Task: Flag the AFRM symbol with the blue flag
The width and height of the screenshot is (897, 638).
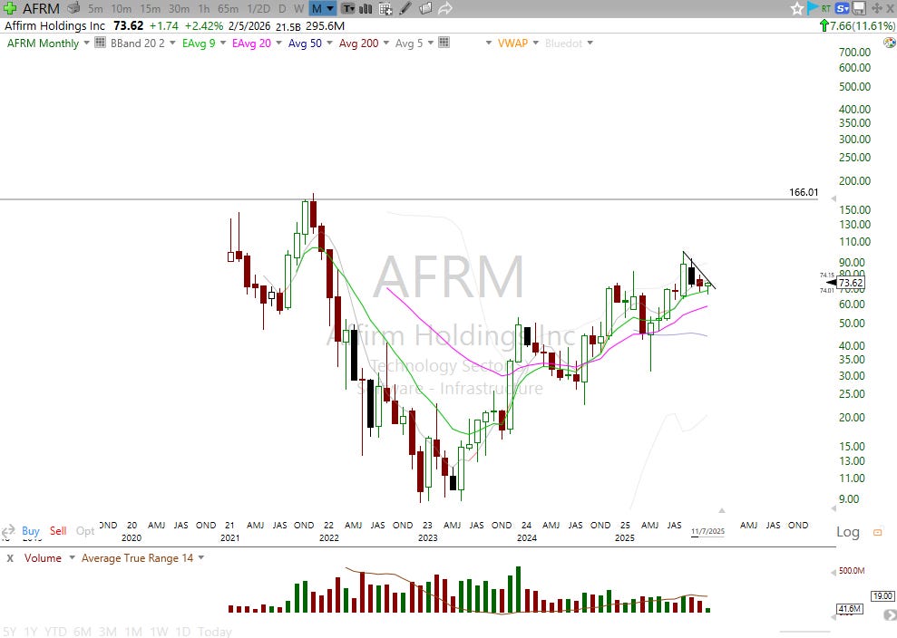Action: 813,8
